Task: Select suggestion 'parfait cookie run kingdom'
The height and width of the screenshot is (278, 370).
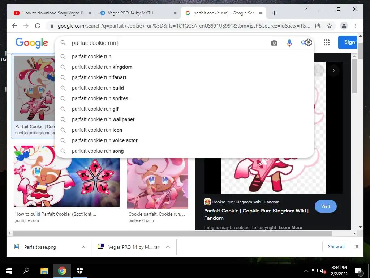Action: pos(184,67)
